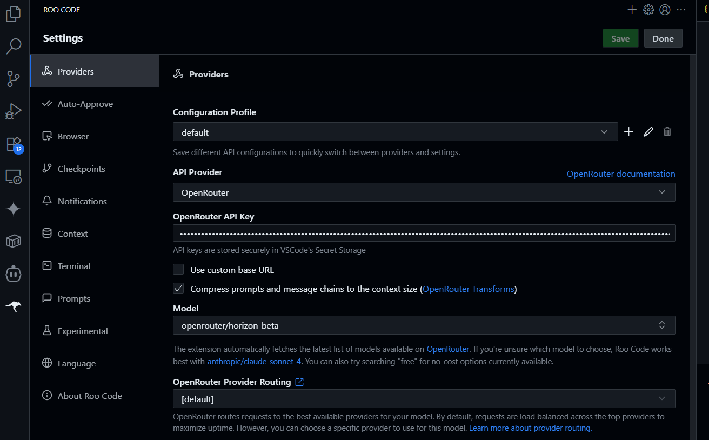Open the cube container icon in the activity bar
Image resolution: width=709 pixels, height=440 pixels.
[14, 242]
